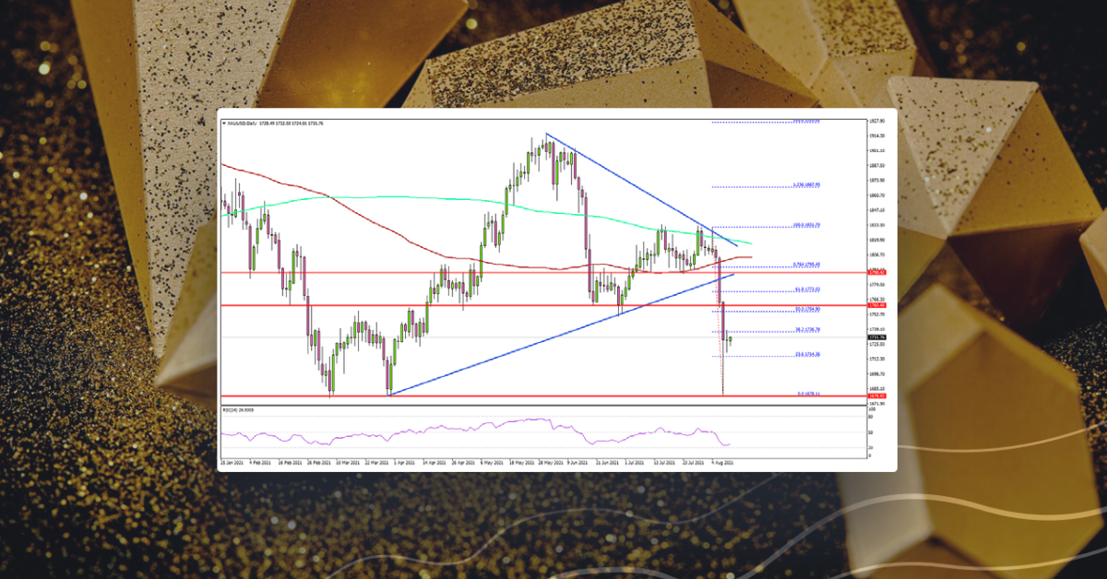Click the 1790.42 price label on right axis
This screenshot has height=579, width=1107.
[875, 272]
